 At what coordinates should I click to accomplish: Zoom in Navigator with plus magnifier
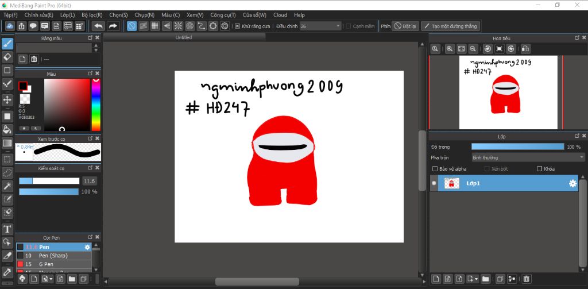pyautogui.click(x=450, y=49)
